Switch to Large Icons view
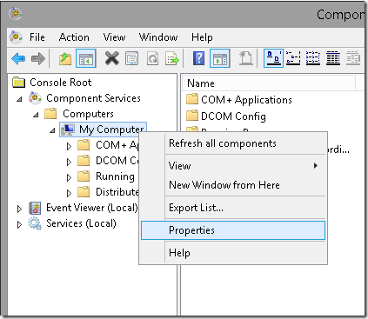The height and width of the screenshot is (319, 368). coord(273,58)
